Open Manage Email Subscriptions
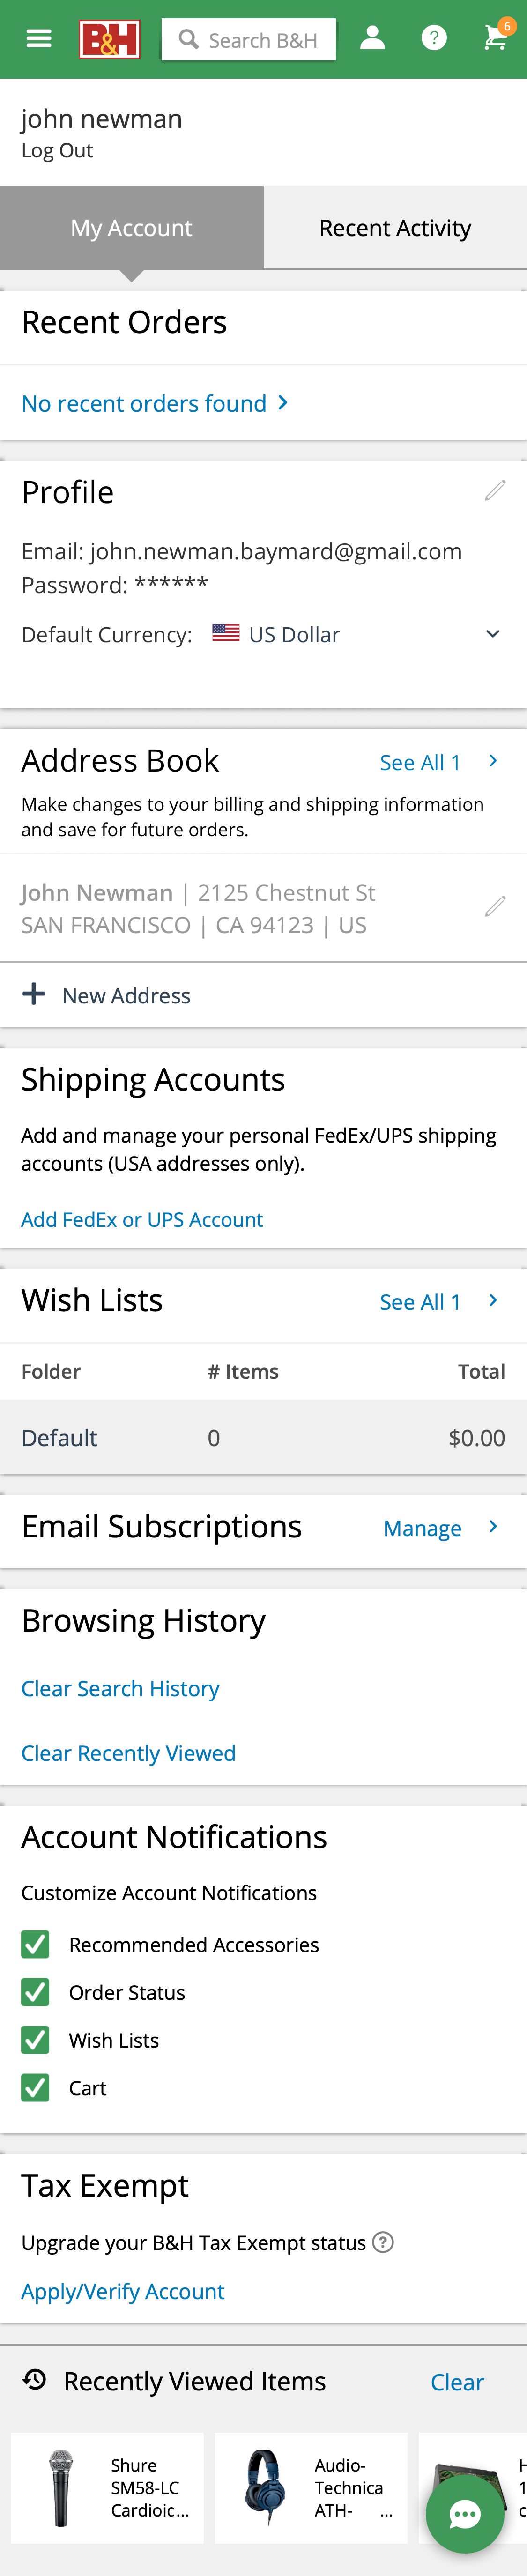527x2576 pixels. point(439,1528)
